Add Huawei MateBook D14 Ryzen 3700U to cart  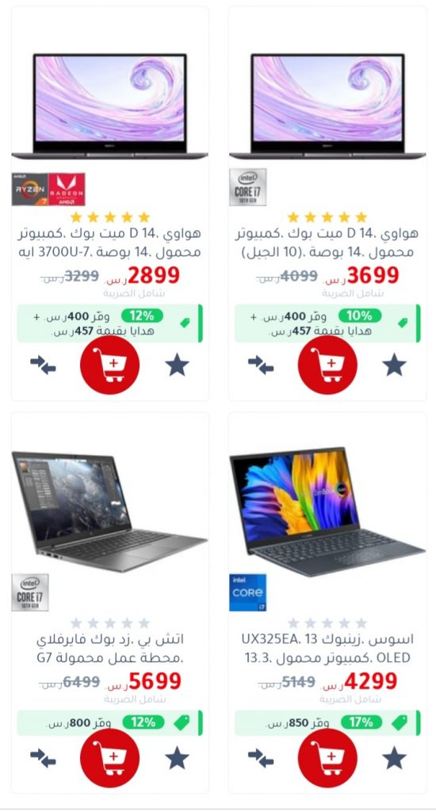(109, 365)
